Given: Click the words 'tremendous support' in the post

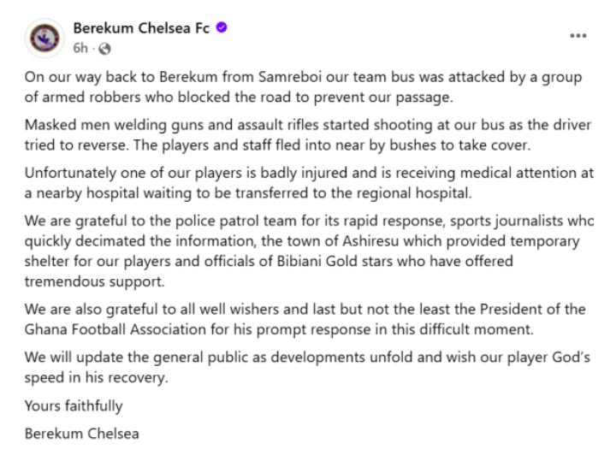Looking at the screenshot, I should (x=94, y=281).
